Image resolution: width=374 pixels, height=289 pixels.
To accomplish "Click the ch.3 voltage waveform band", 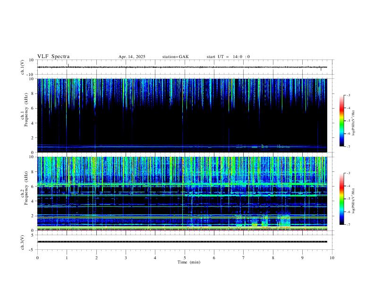I will 182,242.
